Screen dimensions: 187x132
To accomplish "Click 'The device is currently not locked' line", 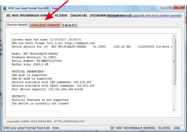I will pos(40,103).
